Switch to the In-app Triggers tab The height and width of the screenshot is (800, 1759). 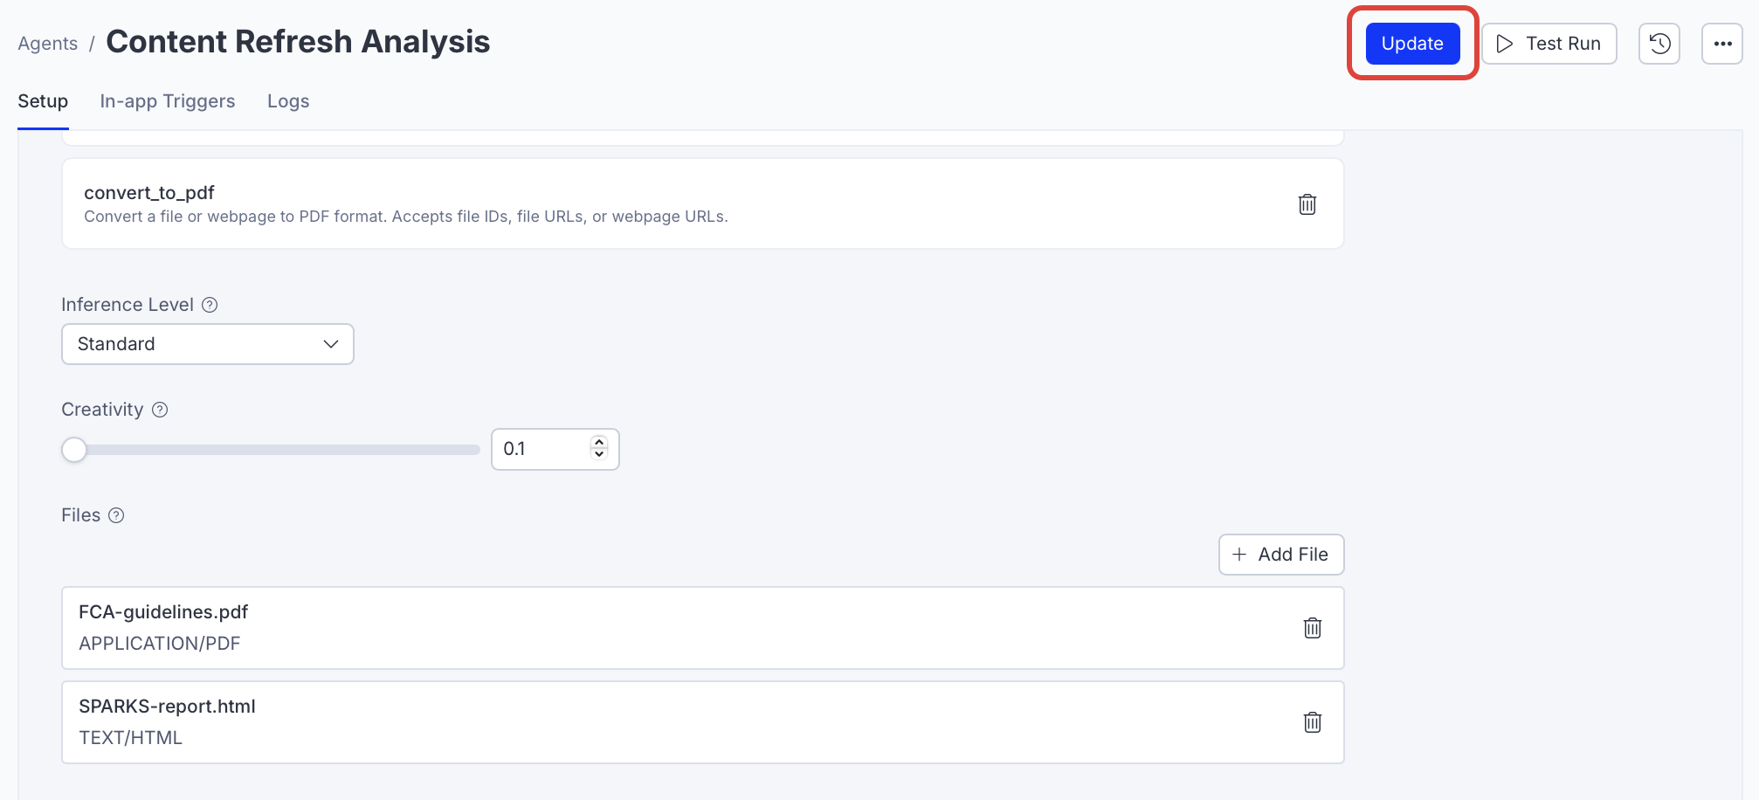[168, 101]
